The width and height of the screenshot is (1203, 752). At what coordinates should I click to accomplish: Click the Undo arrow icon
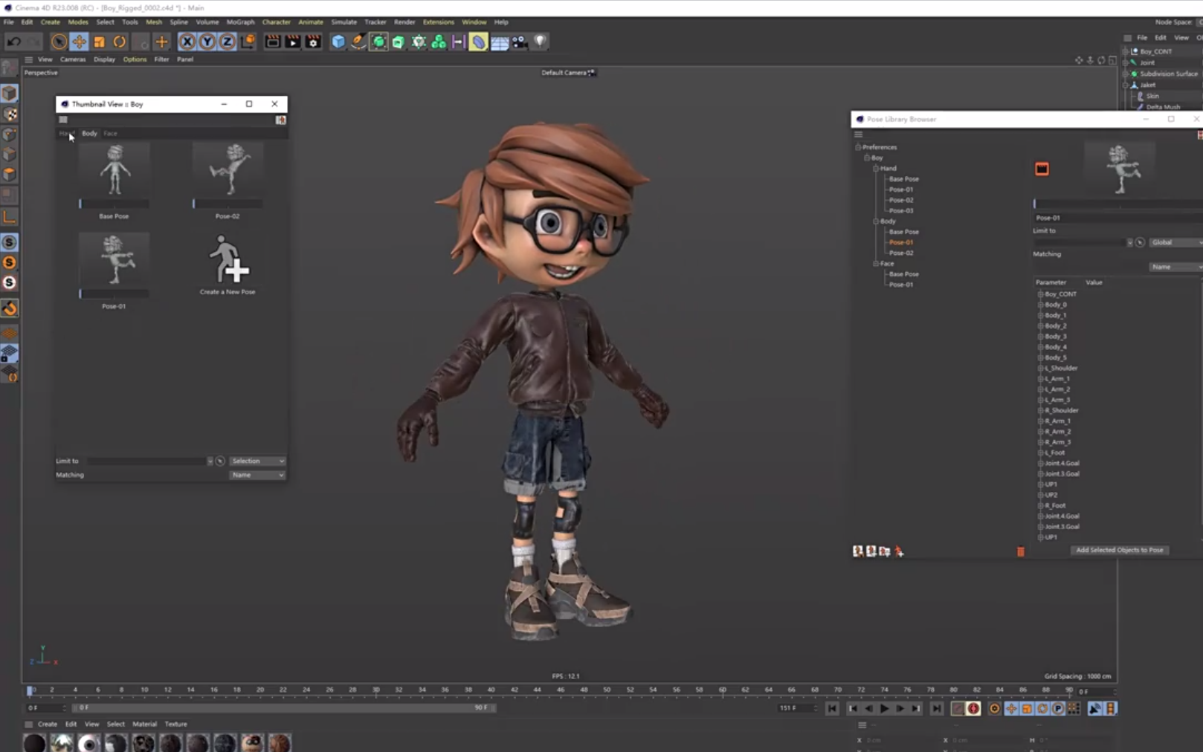click(13, 42)
